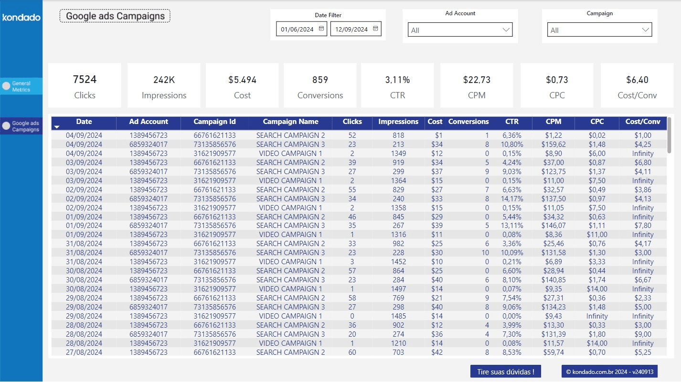The width and height of the screenshot is (681, 382).
Task: Select the 7524 Clicks KPI card
Action: click(85, 85)
